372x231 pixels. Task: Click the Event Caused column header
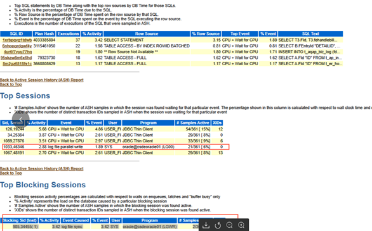point(76,220)
